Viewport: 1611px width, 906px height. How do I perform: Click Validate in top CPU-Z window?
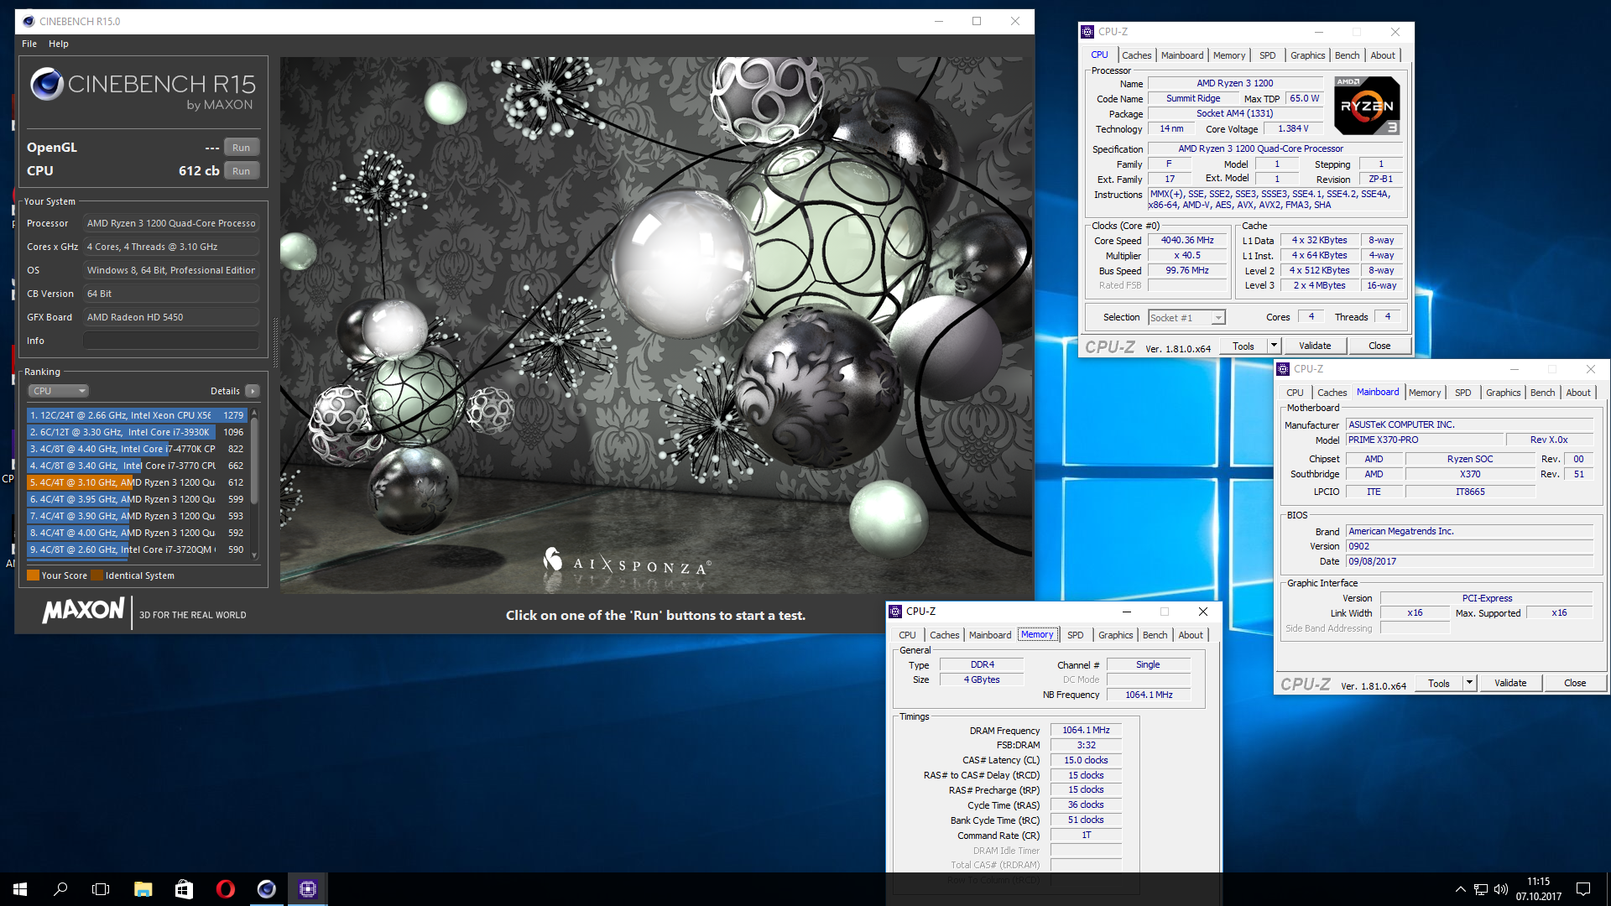pyautogui.click(x=1315, y=346)
